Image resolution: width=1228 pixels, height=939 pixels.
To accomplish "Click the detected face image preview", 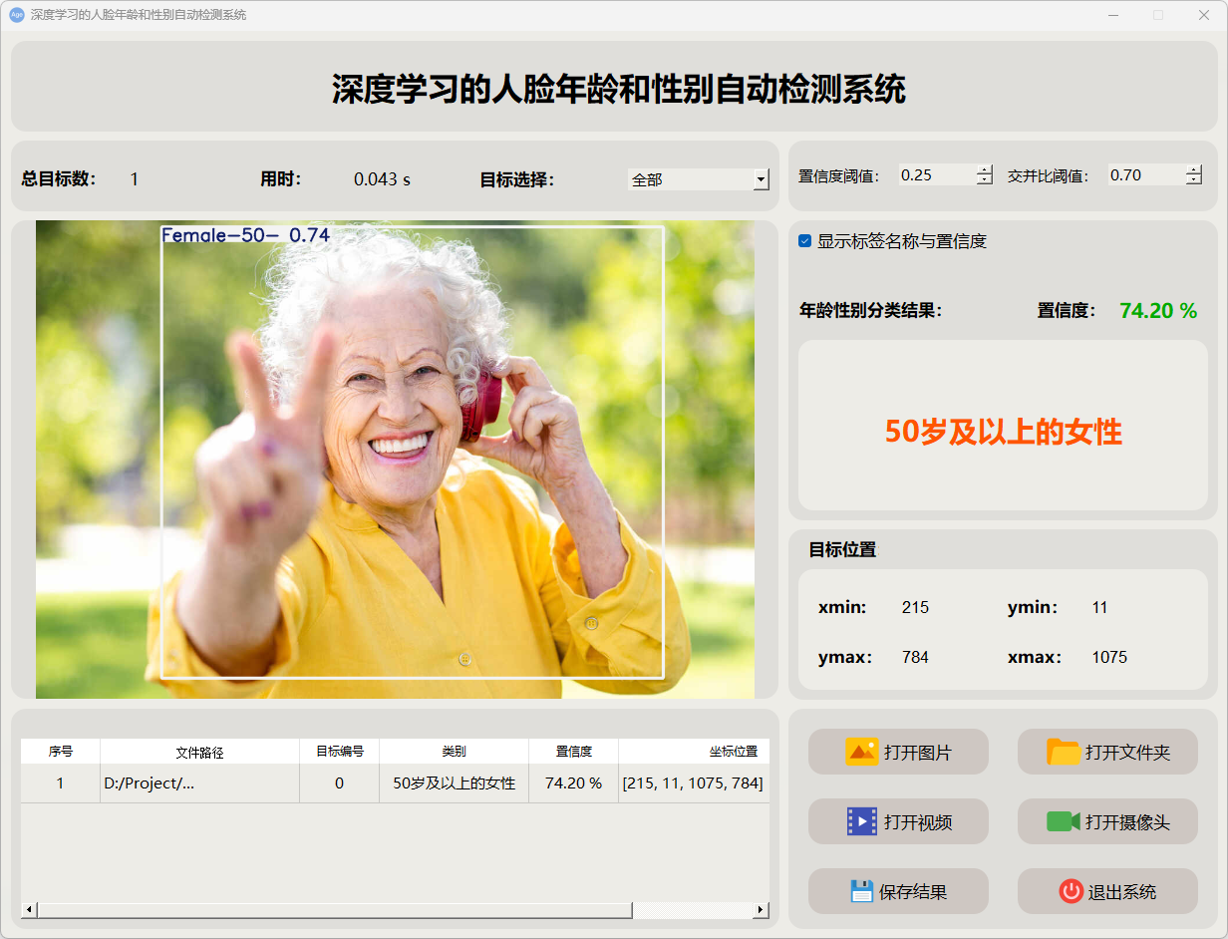I will [395, 459].
